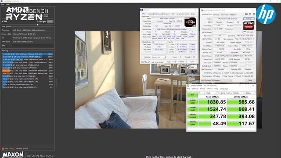Click the Tools button in CPU-Z

tap(169, 61)
